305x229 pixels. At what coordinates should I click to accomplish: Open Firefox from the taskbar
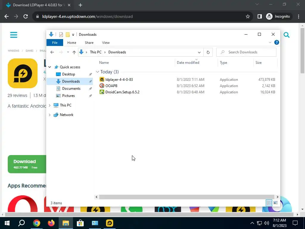[51, 223]
